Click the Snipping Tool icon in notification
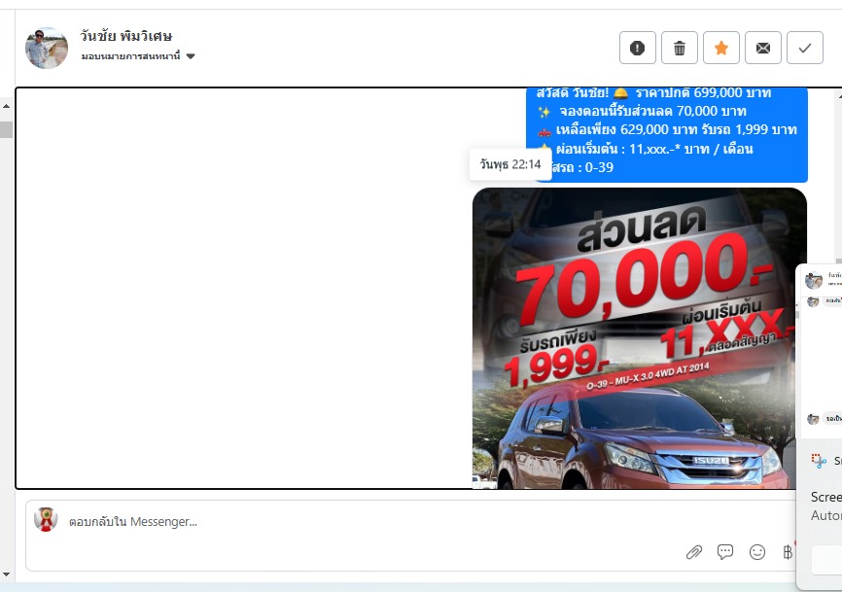The height and width of the screenshot is (592, 842). point(819,461)
